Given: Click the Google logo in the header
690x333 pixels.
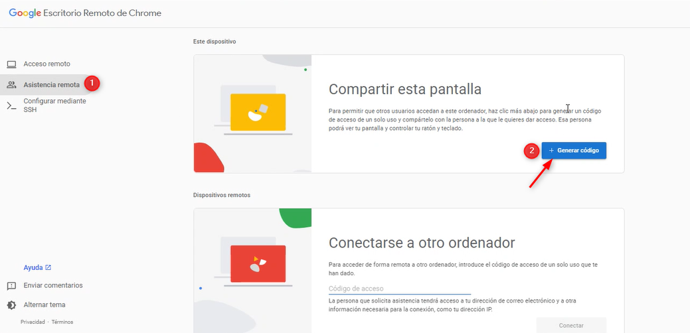Looking at the screenshot, I should click(x=25, y=13).
